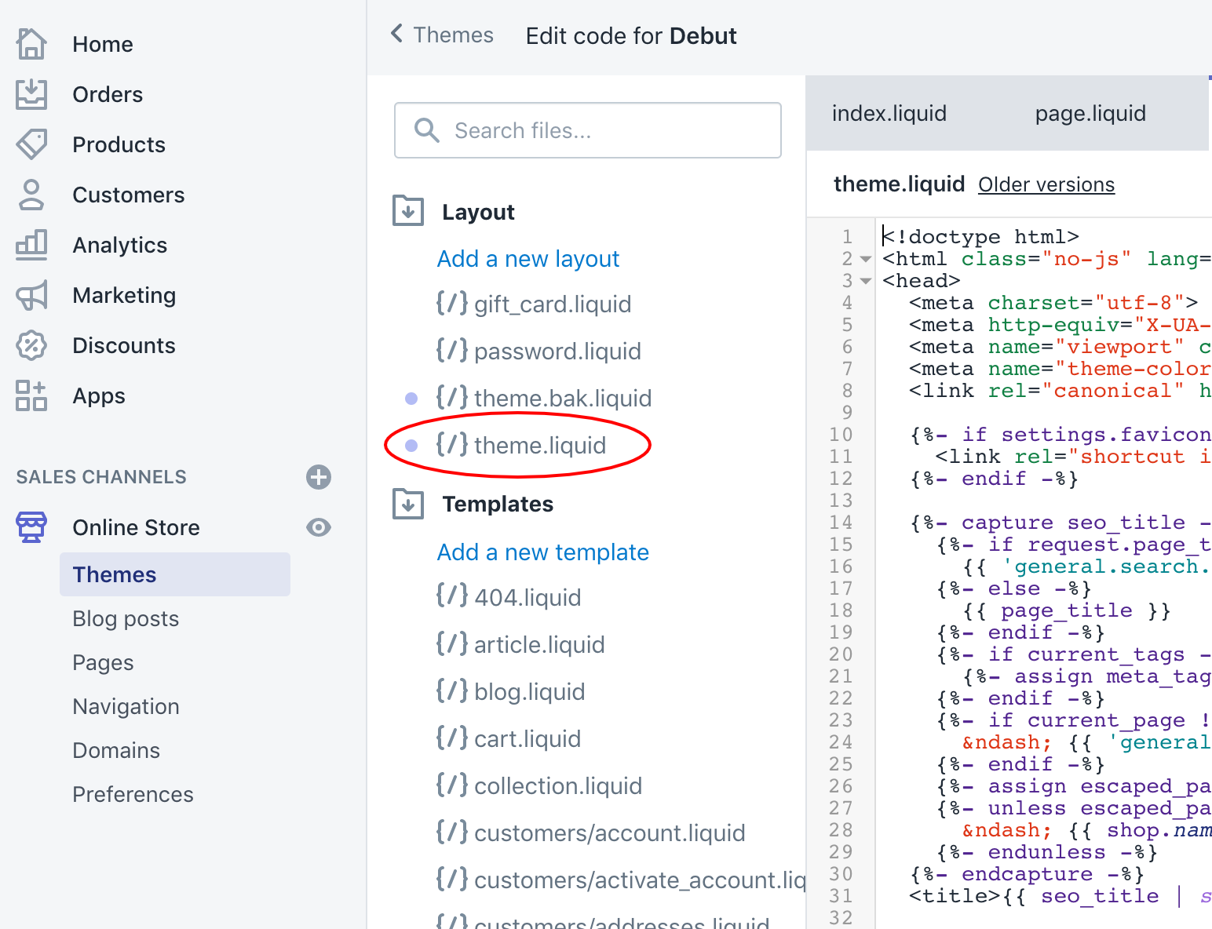The height and width of the screenshot is (929, 1212).
Task: Open the Orders section icon
Action: point(31,94)
